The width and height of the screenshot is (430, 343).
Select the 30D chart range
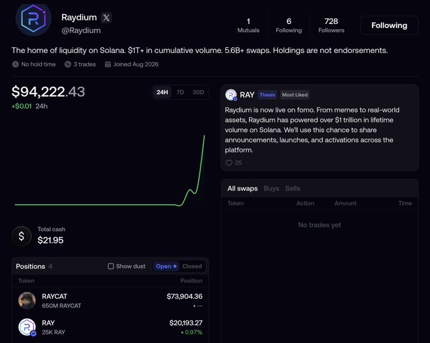coord(199,92)
